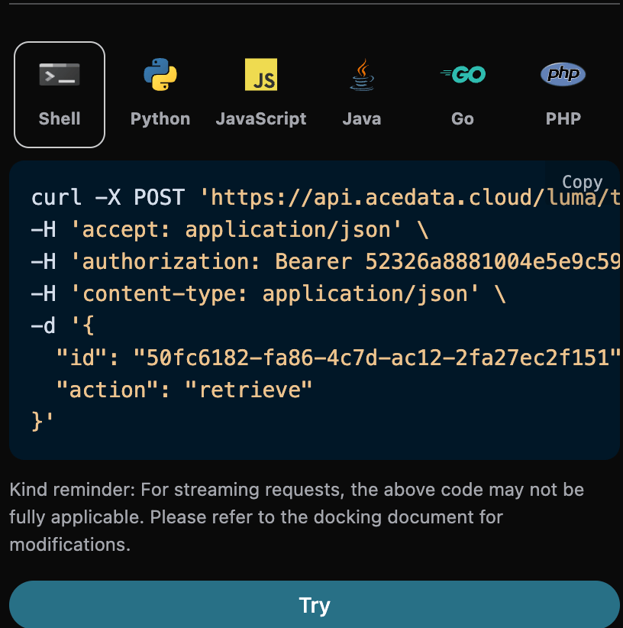This screenshot has width=623, height=628.
Task: Select the Shell tab label
Action: [x=60, y=118]
